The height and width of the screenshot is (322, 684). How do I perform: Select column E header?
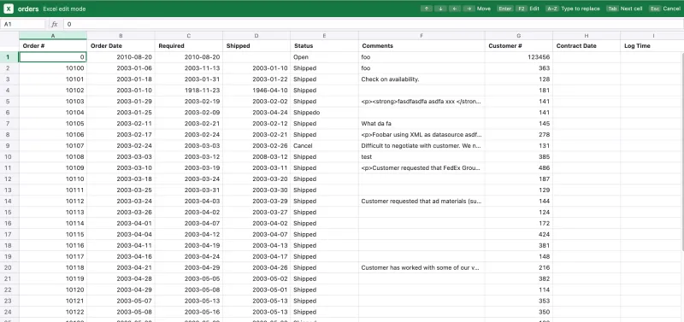325,36
